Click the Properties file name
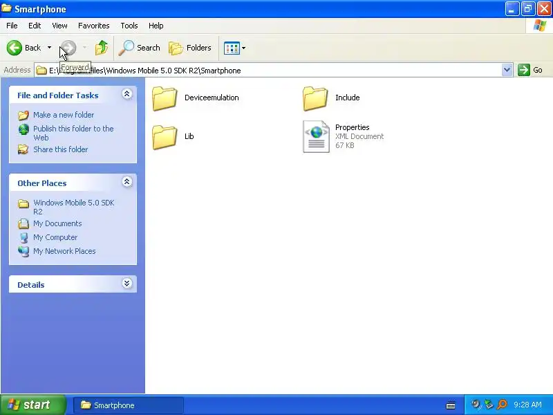The image size is (553, 415). (353, 127)
